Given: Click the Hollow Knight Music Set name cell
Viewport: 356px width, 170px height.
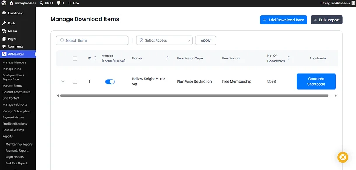Looking at the screenshot, I should pos(149,81).
